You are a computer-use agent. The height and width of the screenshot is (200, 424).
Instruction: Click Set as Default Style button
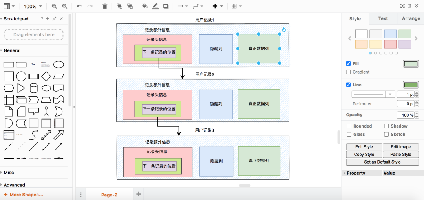coord(382,162)
